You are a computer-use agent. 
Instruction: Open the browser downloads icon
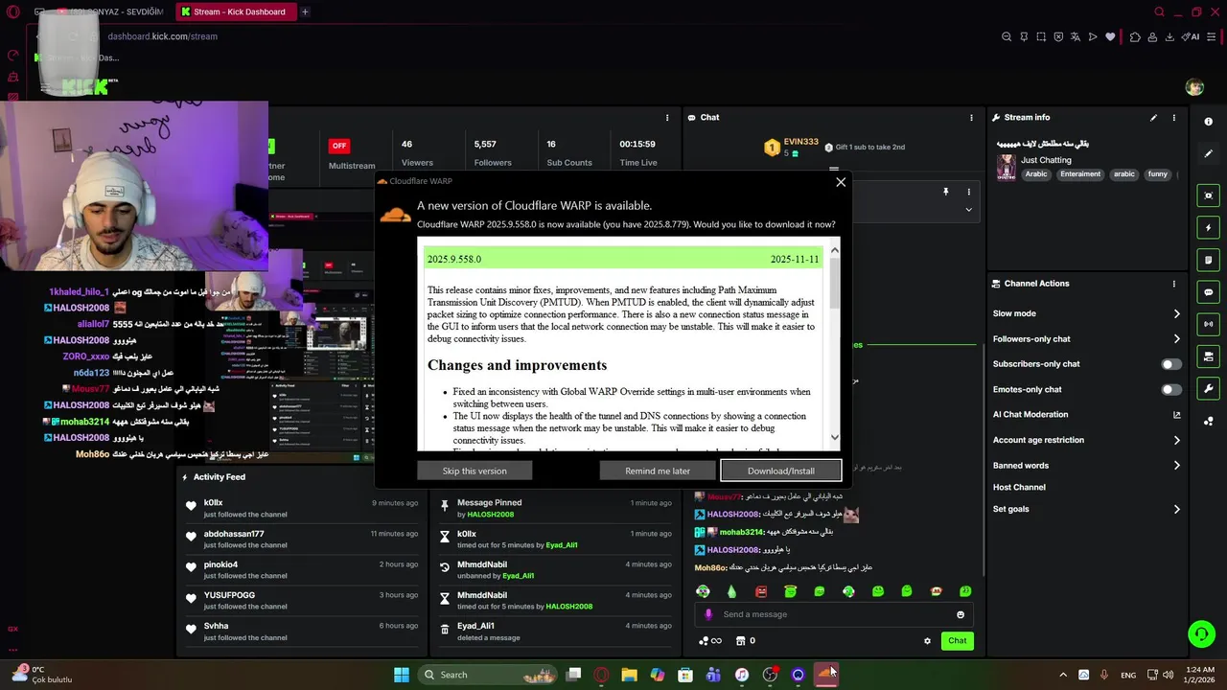pos(1169,36)
